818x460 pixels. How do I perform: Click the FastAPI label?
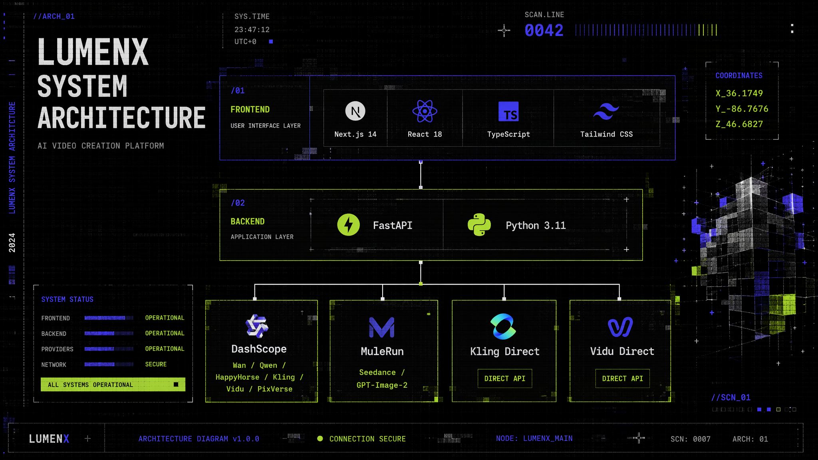tap(393, 225)
